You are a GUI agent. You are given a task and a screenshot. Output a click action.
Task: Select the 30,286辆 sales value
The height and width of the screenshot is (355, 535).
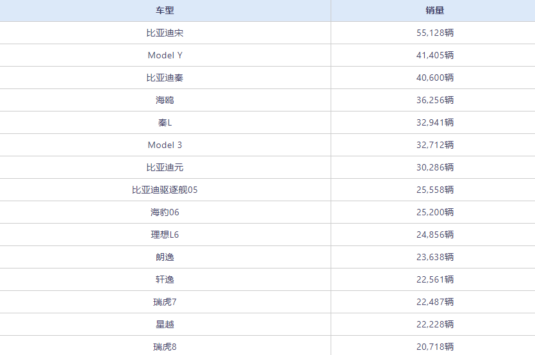click(435, 168)
